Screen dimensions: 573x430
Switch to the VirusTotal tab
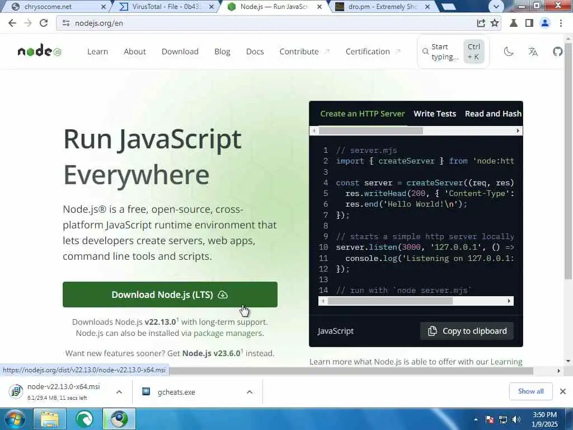pyautogui.click(x=166, y=7)
